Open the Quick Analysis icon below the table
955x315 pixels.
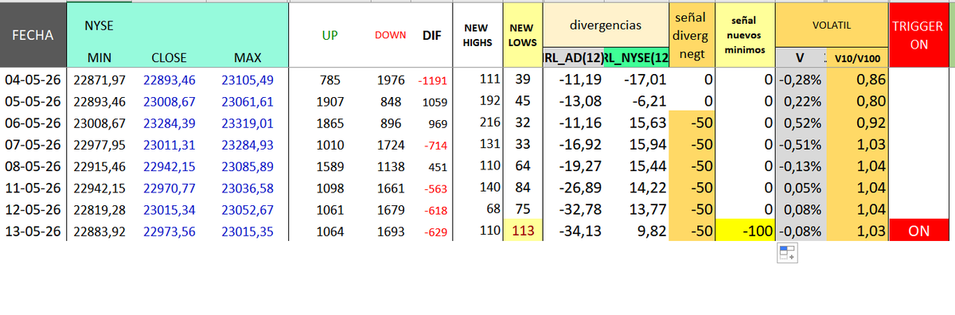coord(787,253)
